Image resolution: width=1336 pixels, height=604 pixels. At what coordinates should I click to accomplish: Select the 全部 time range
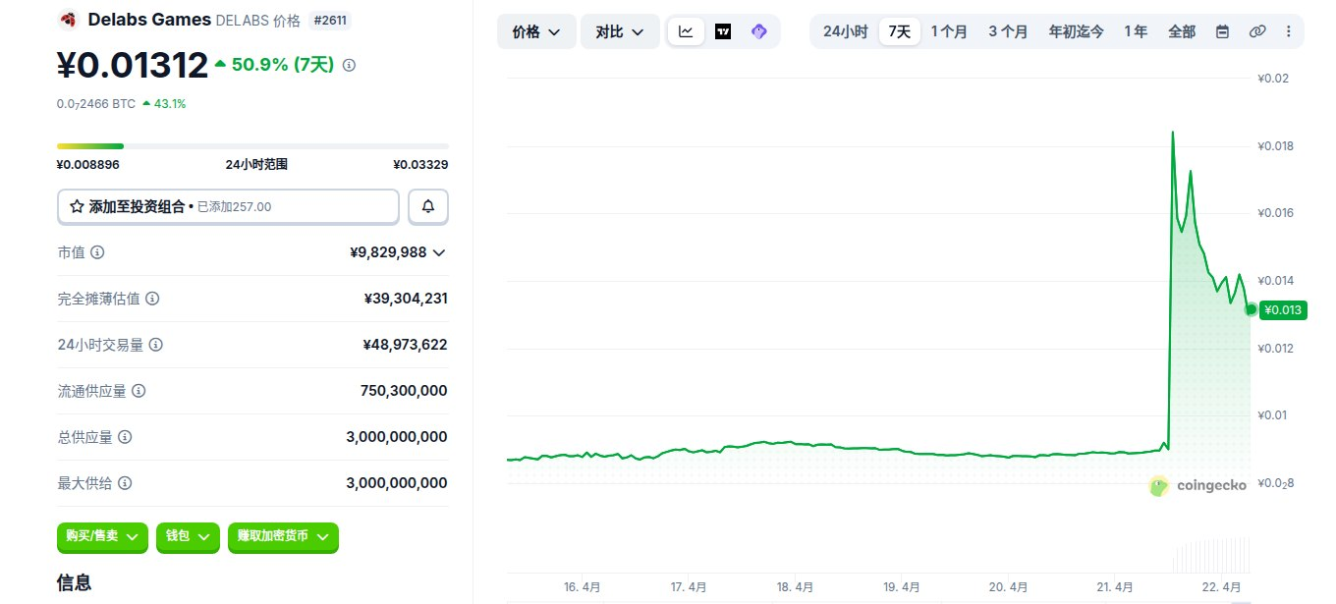[1182, 31]
